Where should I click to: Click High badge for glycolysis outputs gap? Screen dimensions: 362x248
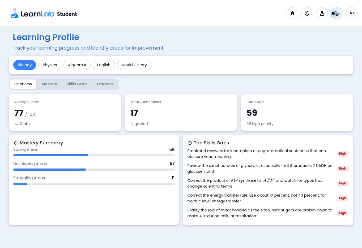tap(342, 169)
